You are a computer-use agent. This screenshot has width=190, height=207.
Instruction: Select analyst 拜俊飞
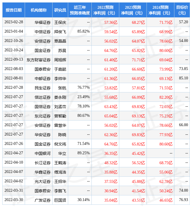(x=60, y=32)
